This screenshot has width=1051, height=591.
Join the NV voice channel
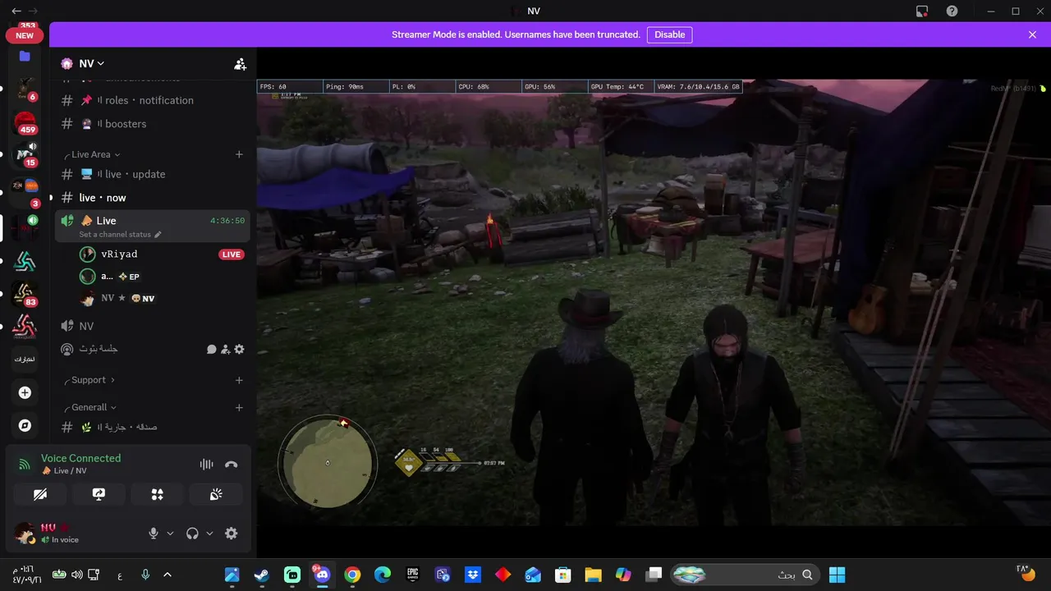click(x=153, y=326)
